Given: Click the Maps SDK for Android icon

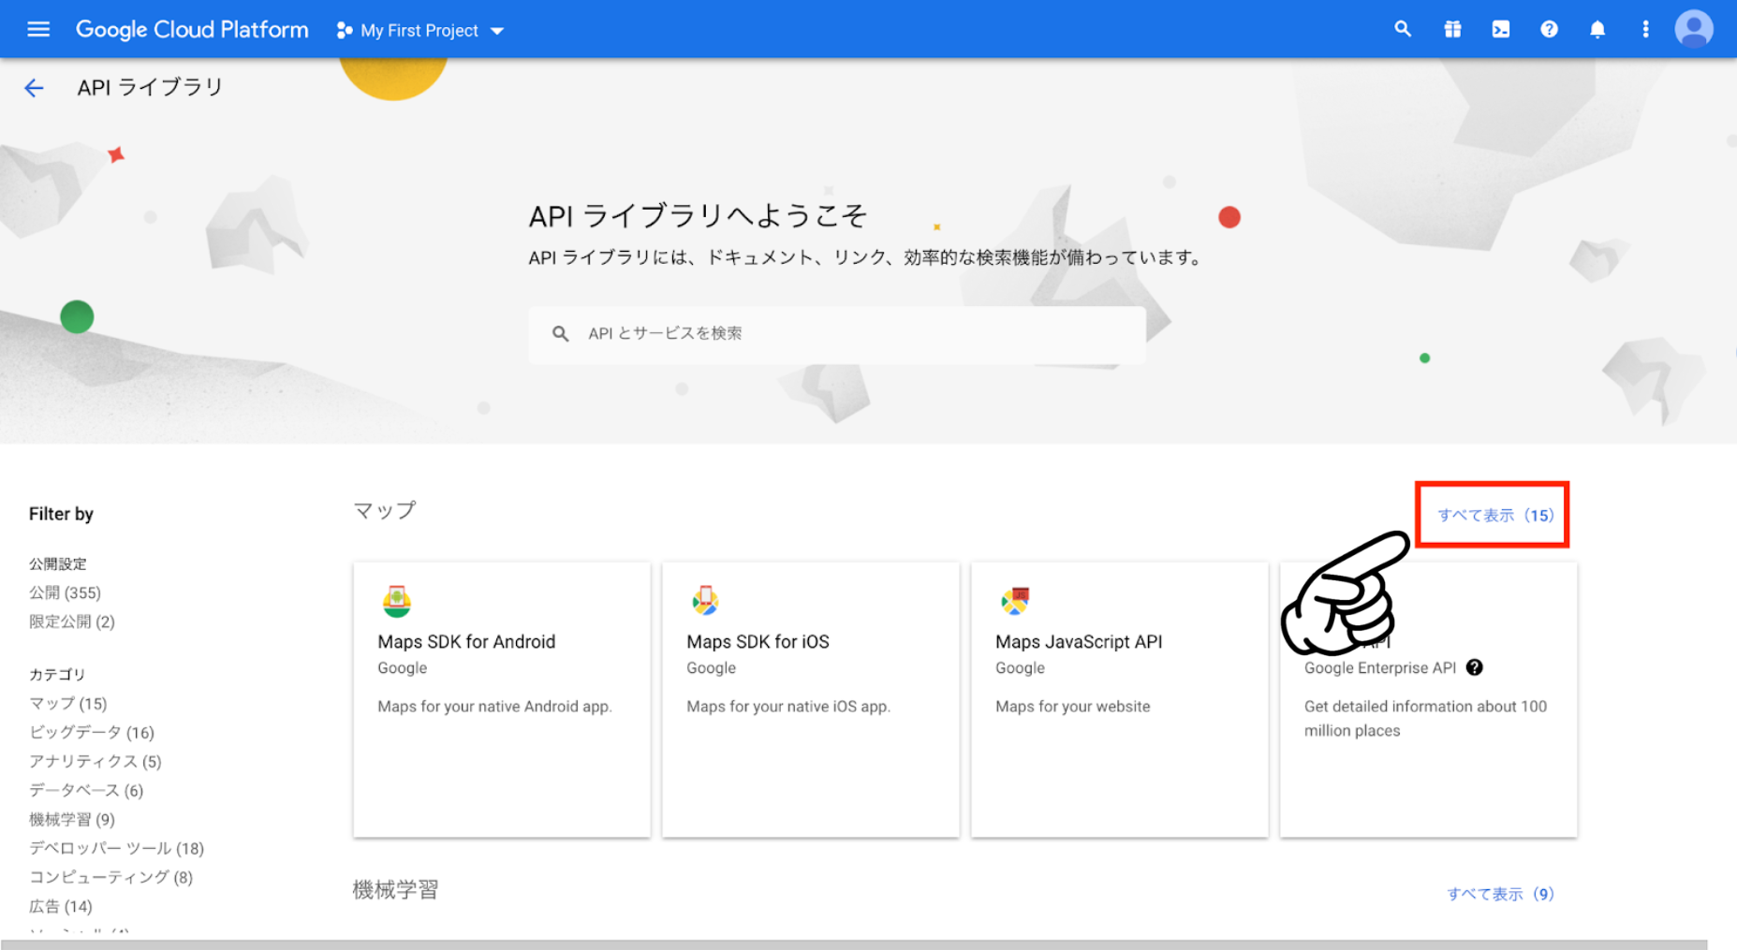Looking at the screenshot, I should click(397, 601).
